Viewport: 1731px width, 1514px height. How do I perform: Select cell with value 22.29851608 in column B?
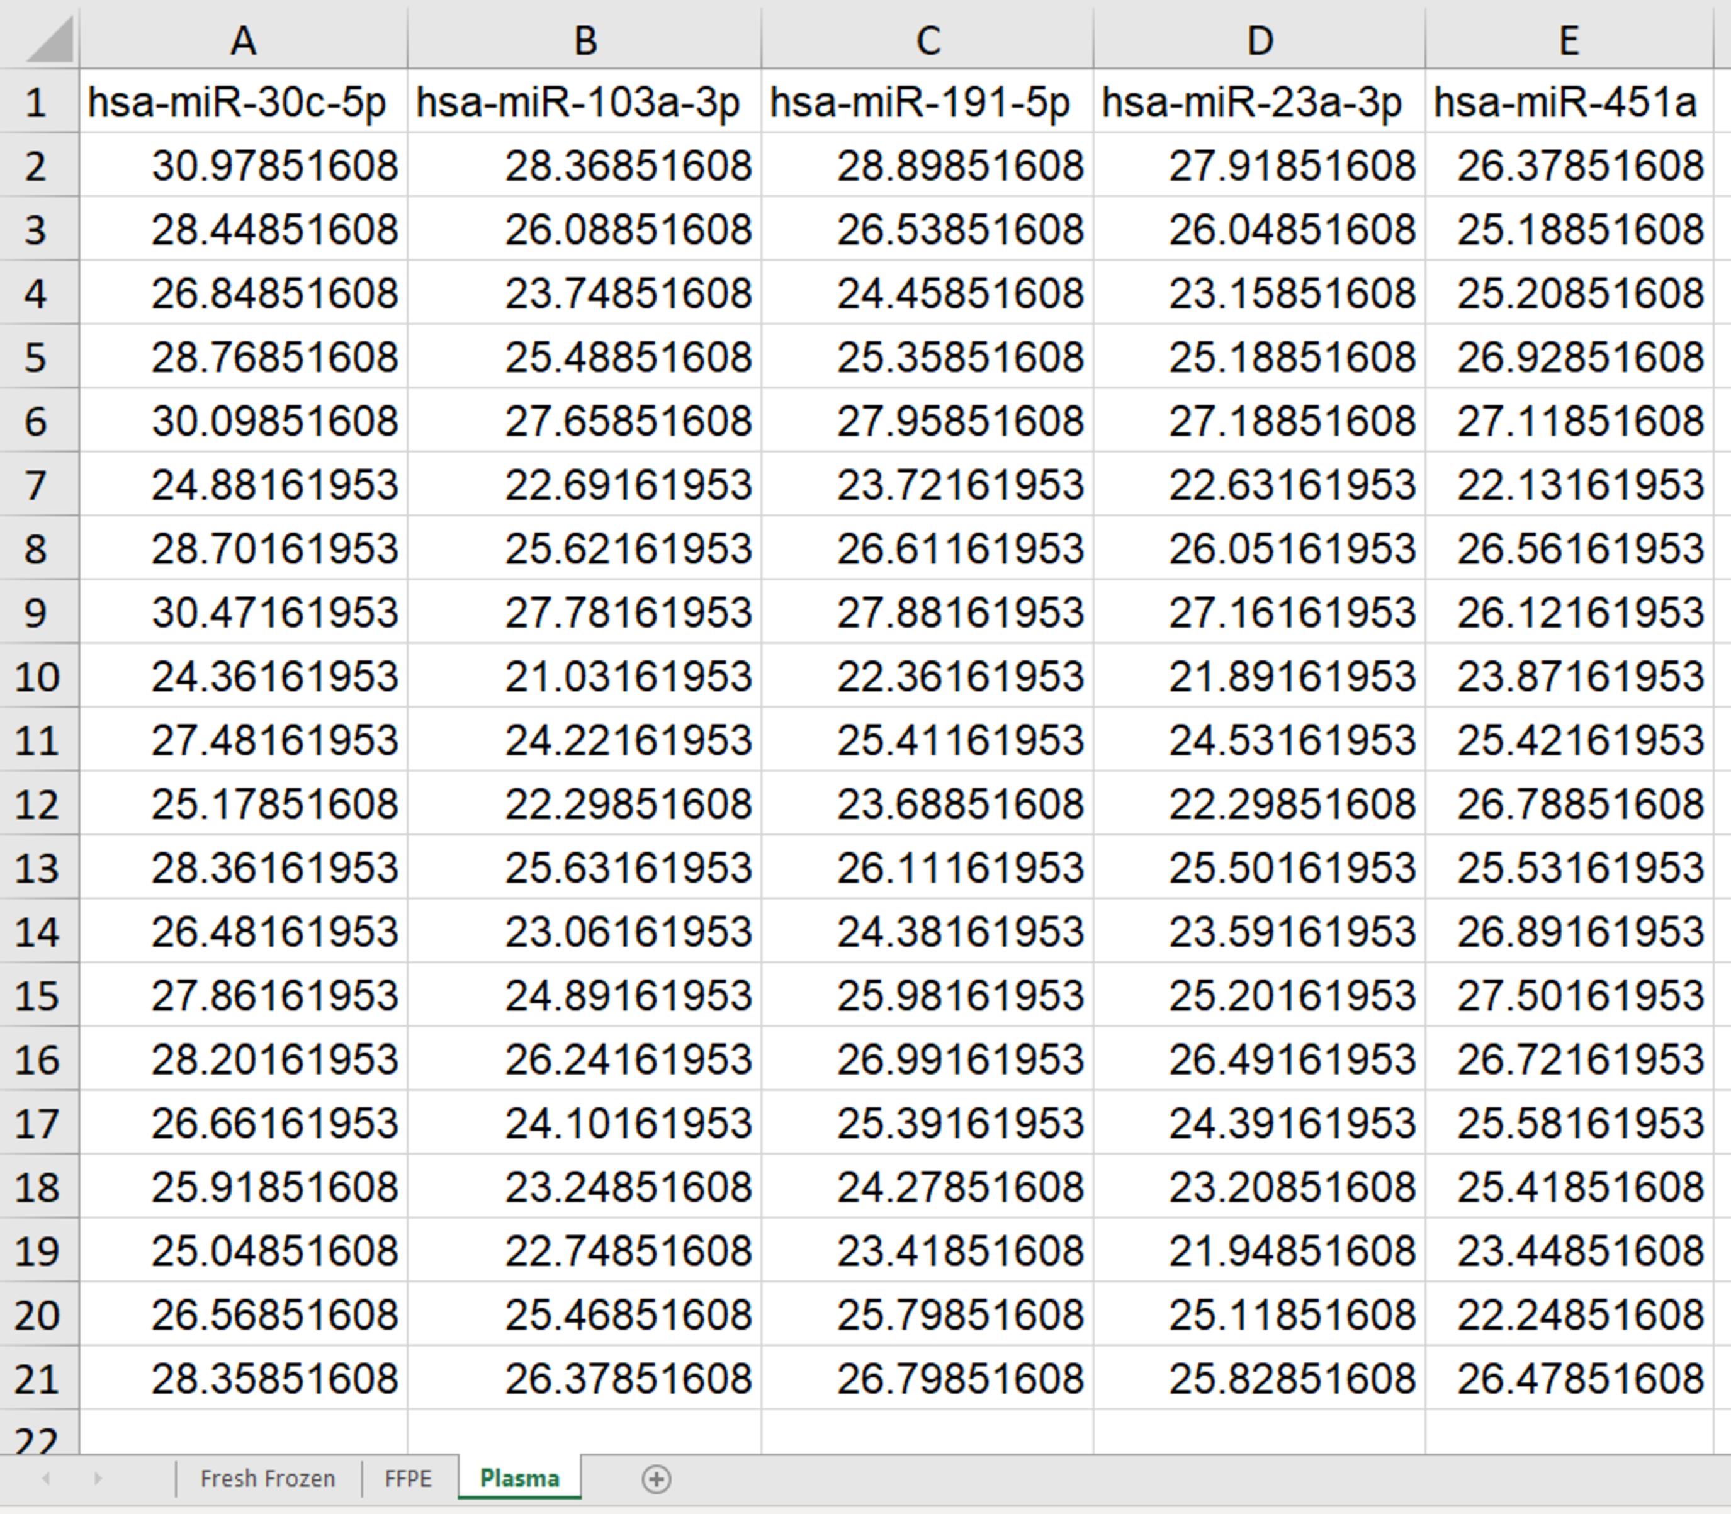point(585,803)
